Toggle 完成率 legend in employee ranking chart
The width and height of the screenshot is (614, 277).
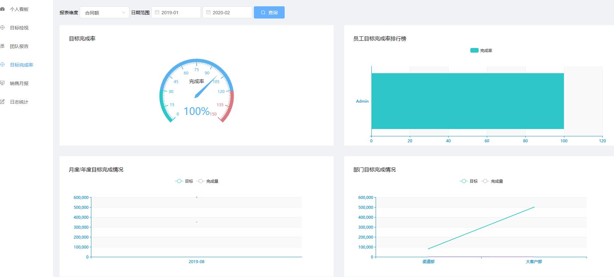click(x=481, y=51)
